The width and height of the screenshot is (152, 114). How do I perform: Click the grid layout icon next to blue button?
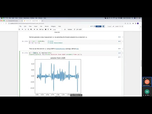pyautogui.click(x=103, y=26)
